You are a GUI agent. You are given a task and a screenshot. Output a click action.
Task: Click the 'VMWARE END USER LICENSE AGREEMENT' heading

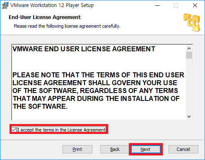[84, 49]
